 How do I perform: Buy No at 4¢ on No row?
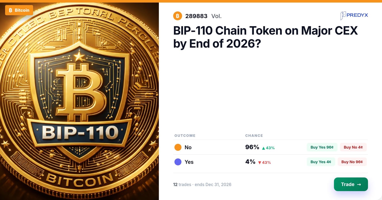(x=353, y=147)
